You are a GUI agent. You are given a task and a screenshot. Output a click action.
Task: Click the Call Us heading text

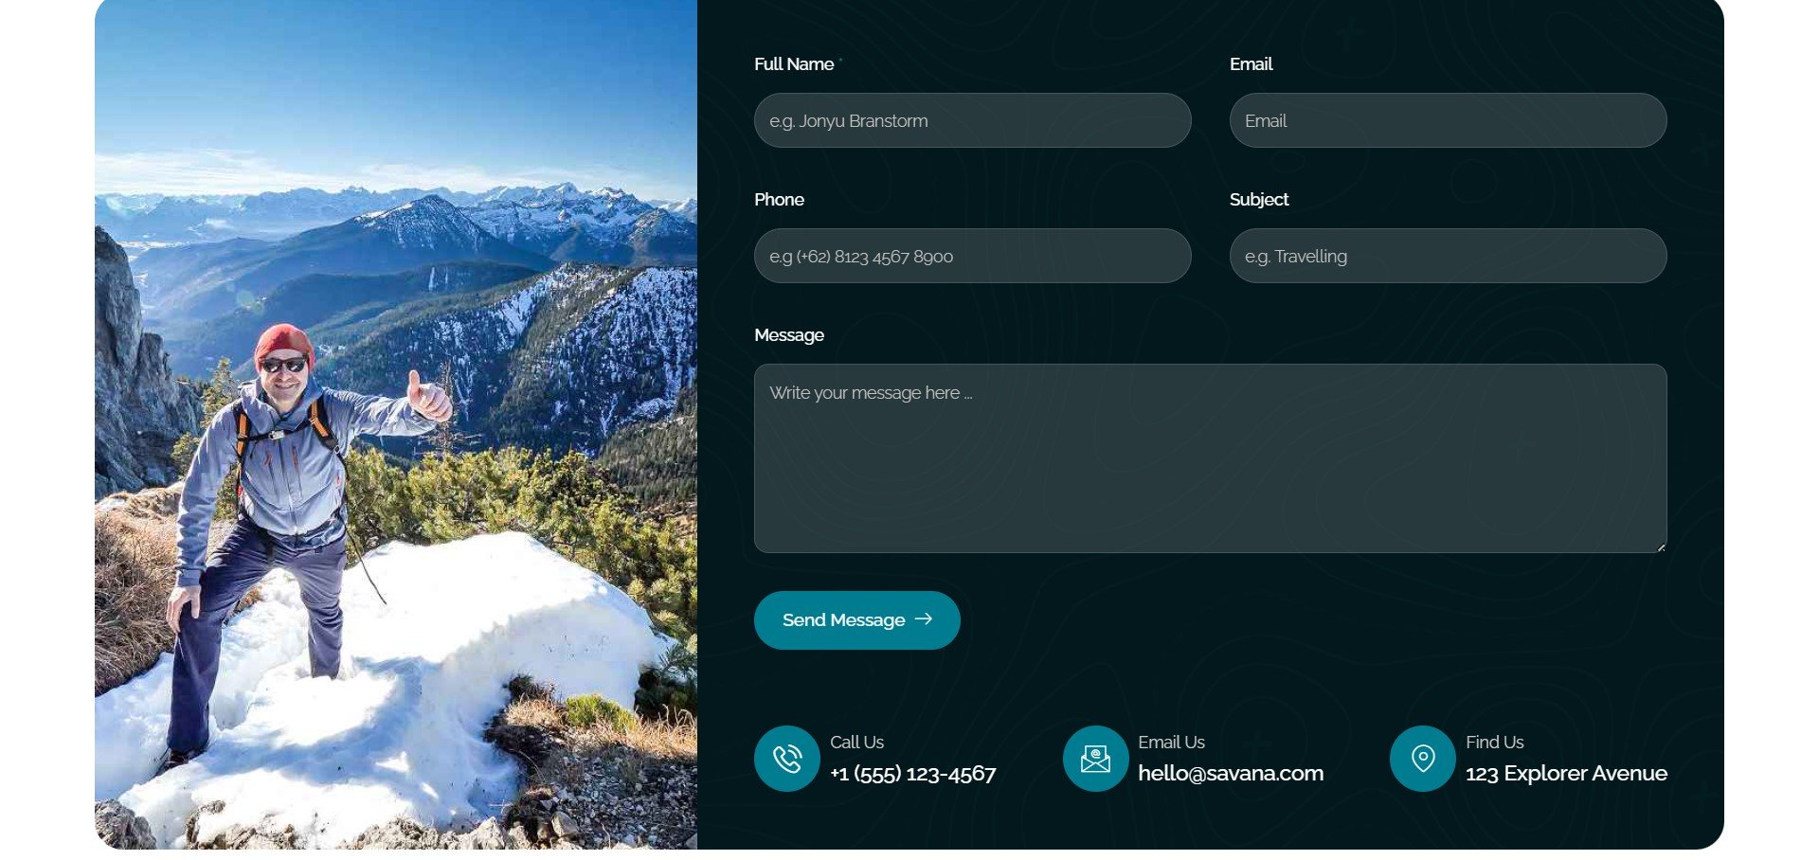point(856,743)
